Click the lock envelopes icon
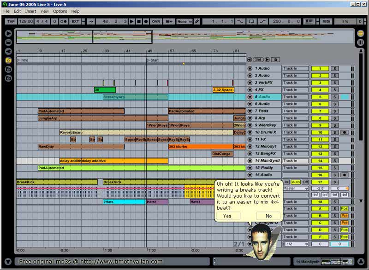 pos(275,59)
